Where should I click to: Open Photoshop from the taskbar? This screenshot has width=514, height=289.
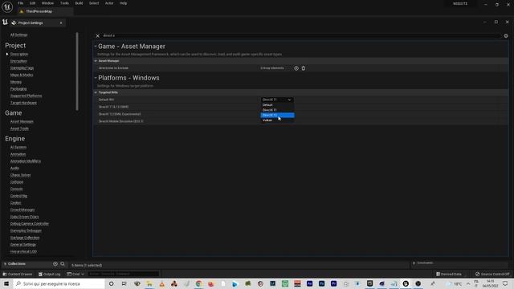coord(321,283)
